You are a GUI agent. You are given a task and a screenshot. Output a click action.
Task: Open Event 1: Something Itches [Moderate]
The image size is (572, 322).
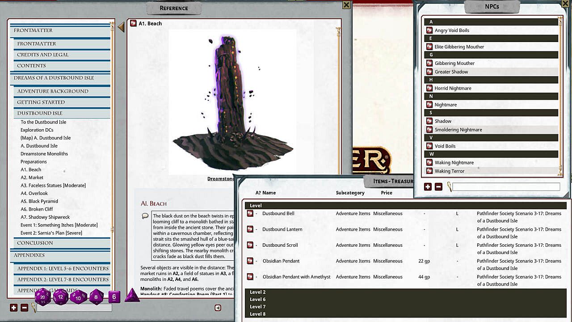(59, 225)
